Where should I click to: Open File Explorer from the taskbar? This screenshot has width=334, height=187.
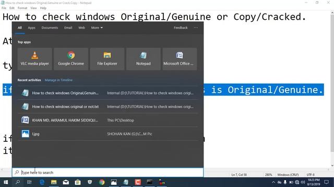pos(54,182)
